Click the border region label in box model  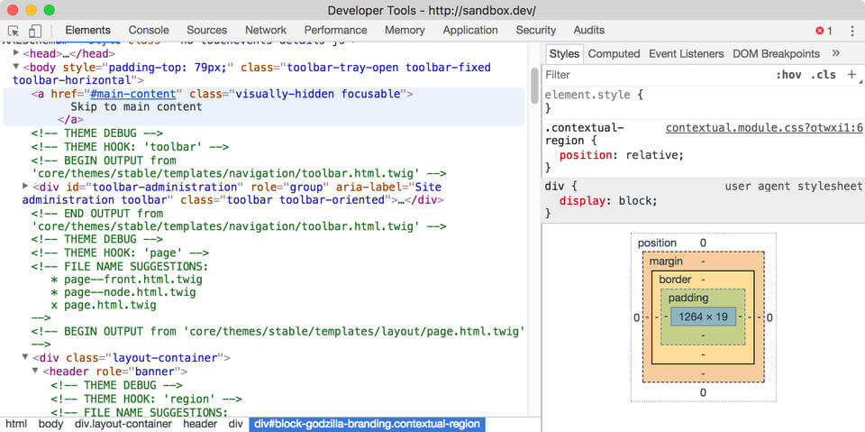click(675, 280)
